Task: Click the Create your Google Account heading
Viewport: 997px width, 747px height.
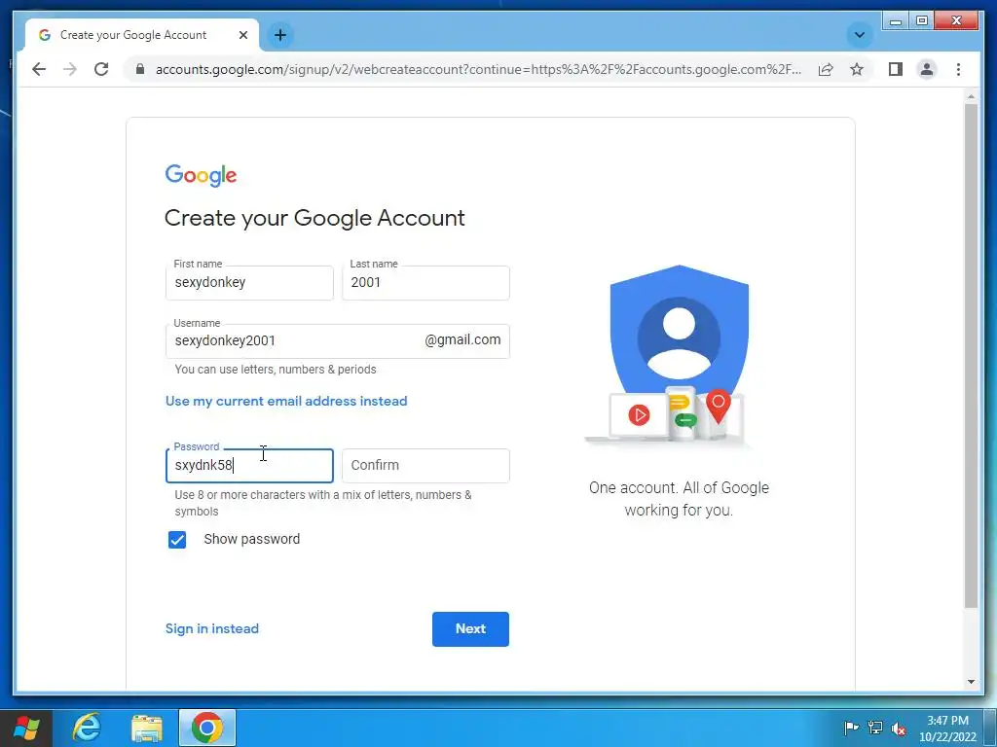Action: tap(314, 218)
